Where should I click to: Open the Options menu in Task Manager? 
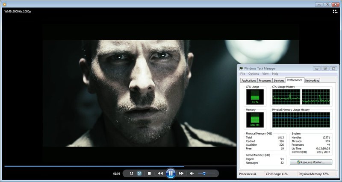pyautogui.click(x=254, y=73)
